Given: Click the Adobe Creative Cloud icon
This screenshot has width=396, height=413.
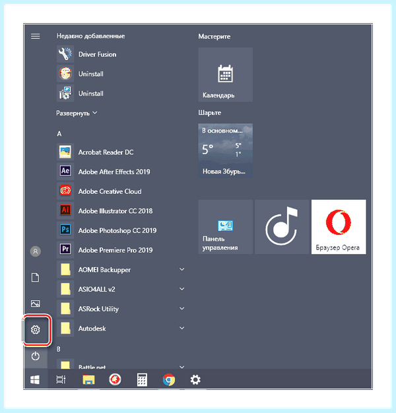Looking at the screenshot, I should (x=65, y=191).
